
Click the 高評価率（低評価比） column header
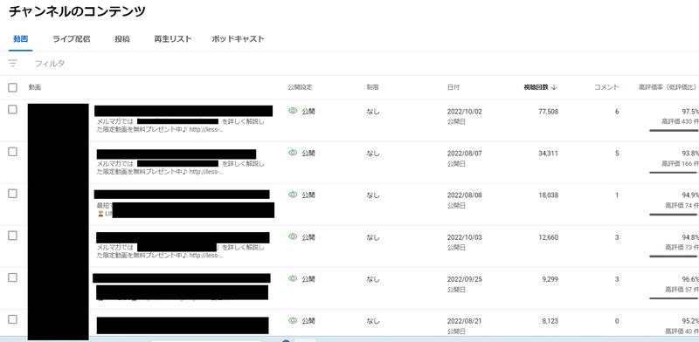click(668, 87)
